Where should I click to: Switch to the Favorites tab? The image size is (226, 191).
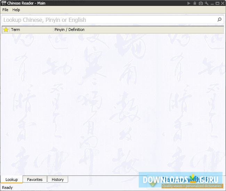coord(35,179)
